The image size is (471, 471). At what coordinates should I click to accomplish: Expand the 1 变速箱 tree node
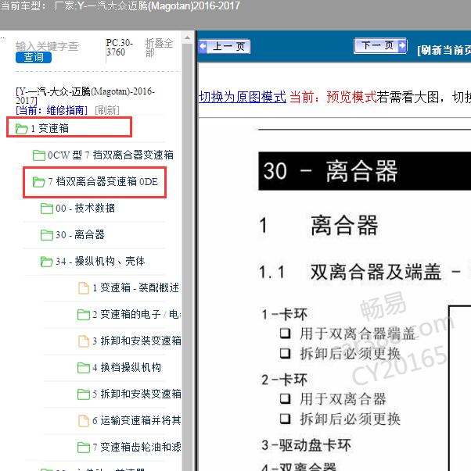[49, 129]
